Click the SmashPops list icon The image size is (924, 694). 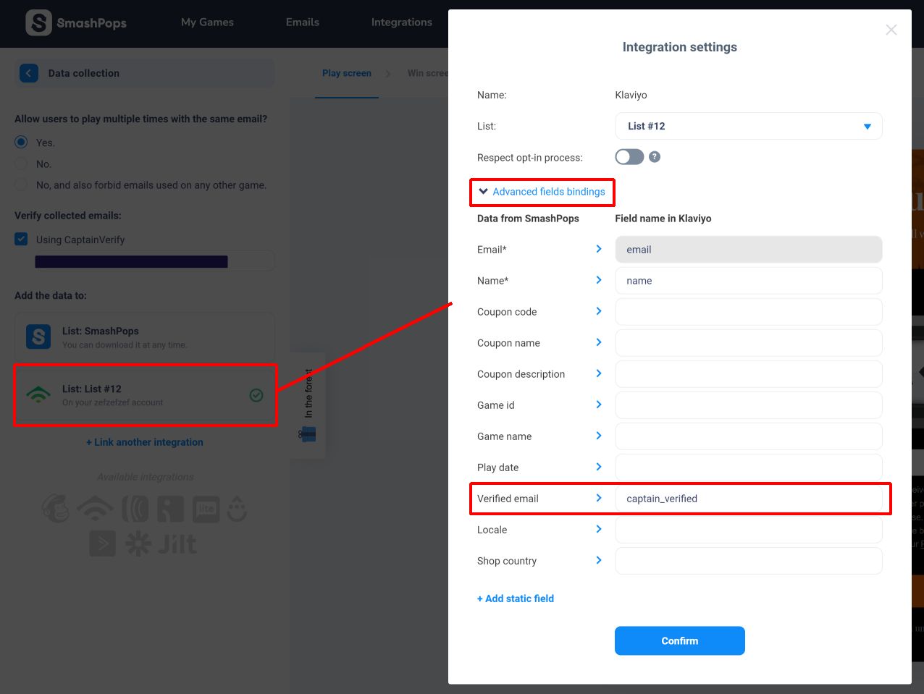point(38,337)
